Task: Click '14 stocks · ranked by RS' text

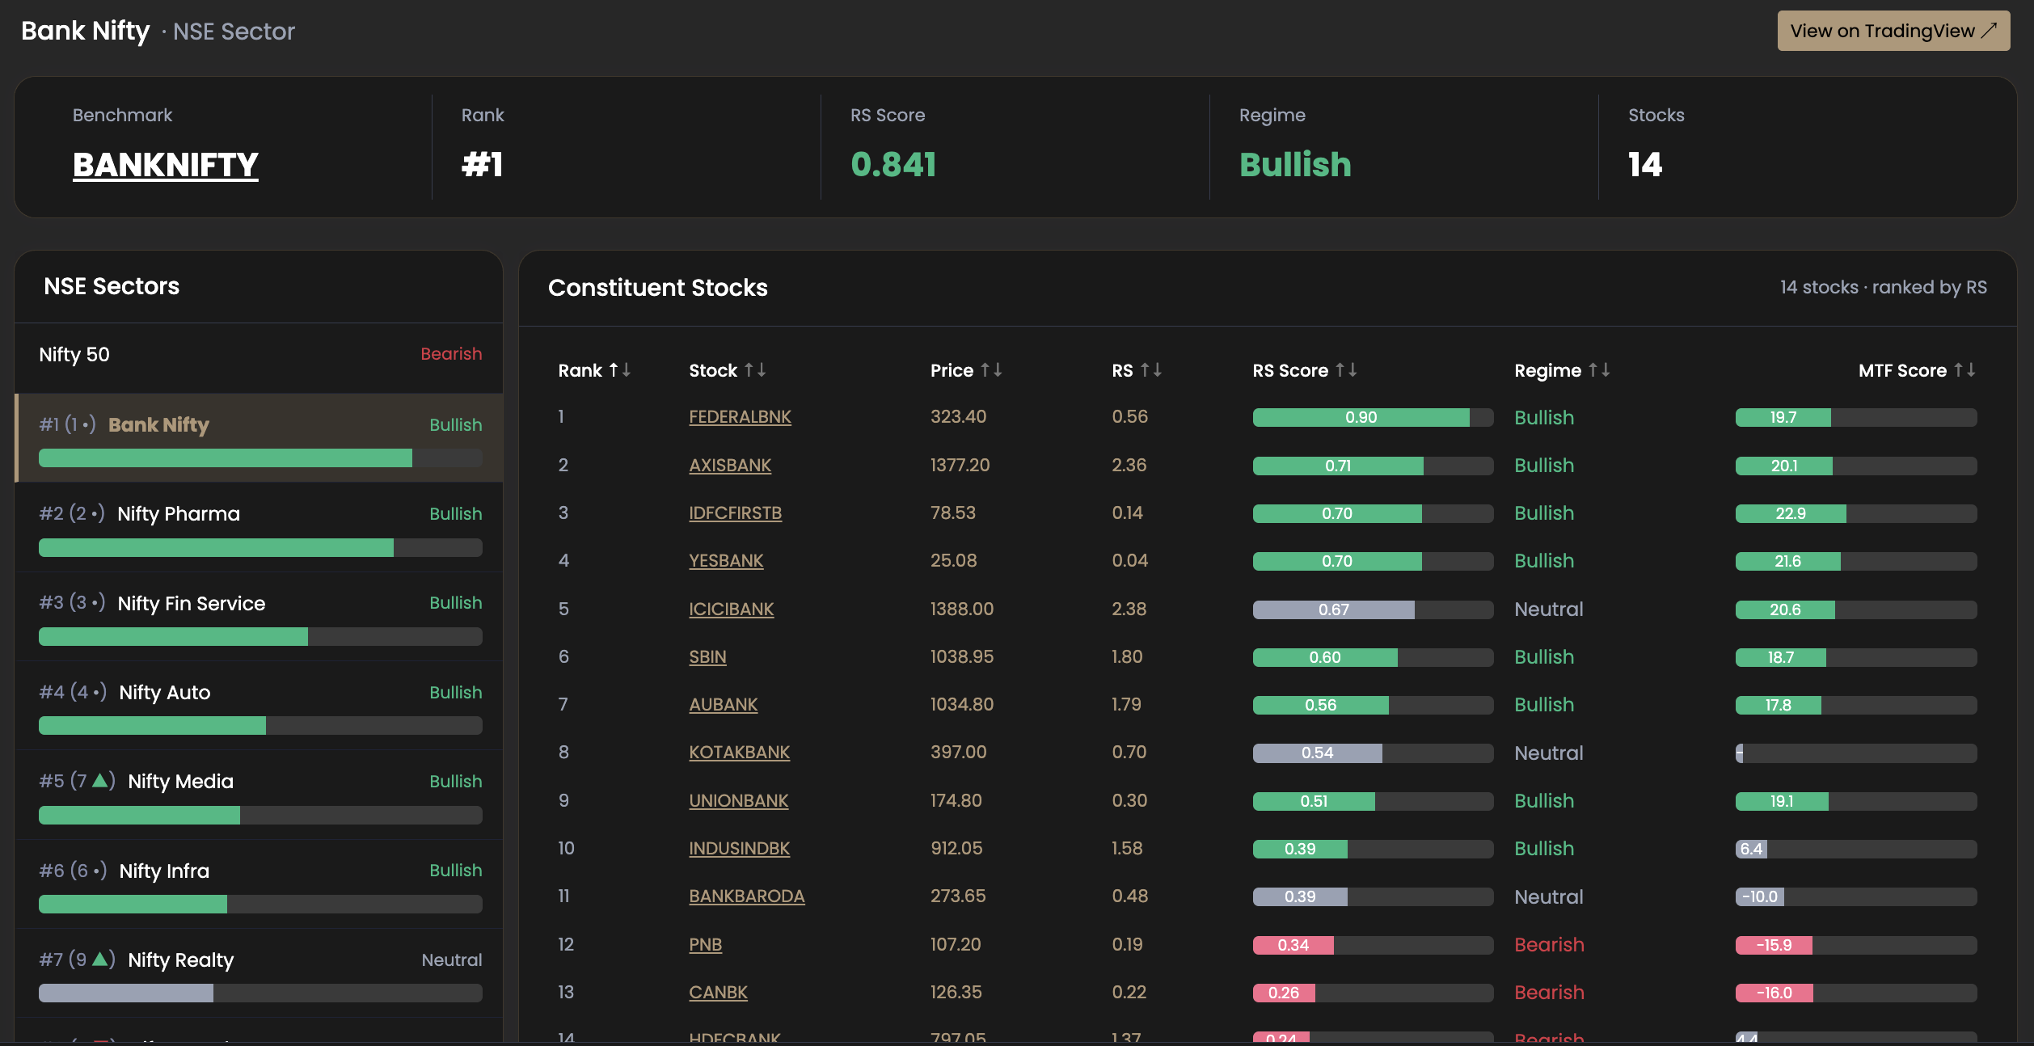Action: pos(1884,288)
